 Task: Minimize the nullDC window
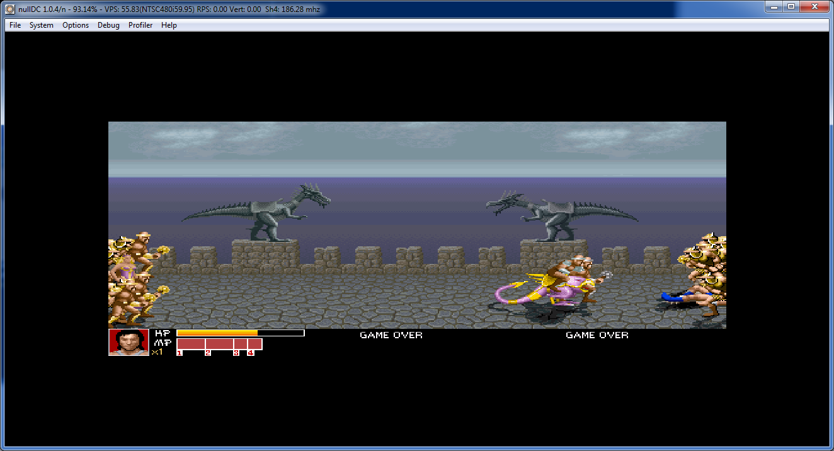[774, 6]
